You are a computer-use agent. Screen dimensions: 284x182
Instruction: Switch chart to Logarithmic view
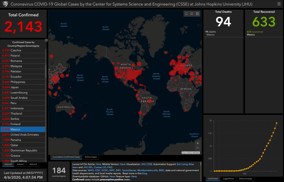tap(228, 179)
